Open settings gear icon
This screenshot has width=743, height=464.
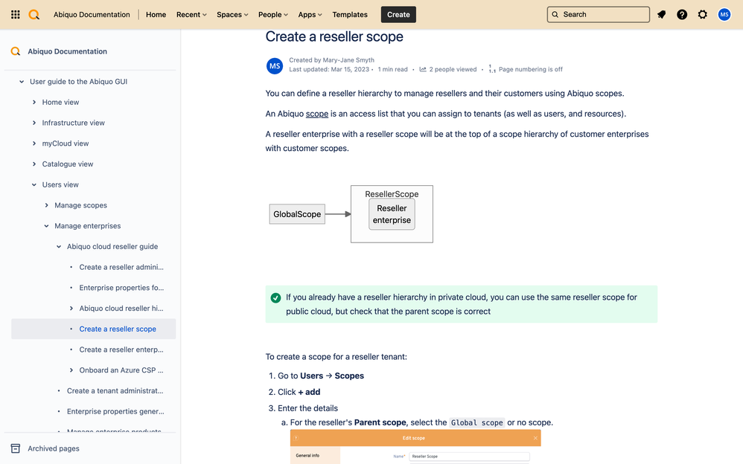point(703,15)
